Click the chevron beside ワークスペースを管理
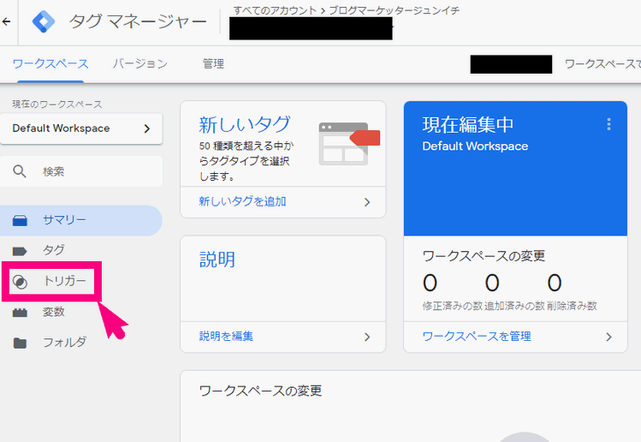The image size is (641, 442). (x=608, y=337)
